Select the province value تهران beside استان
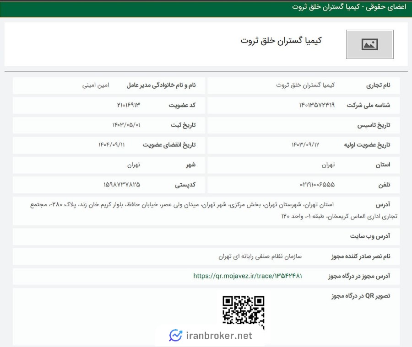Viewport: 412px width, 347px height. coord(328,165)
